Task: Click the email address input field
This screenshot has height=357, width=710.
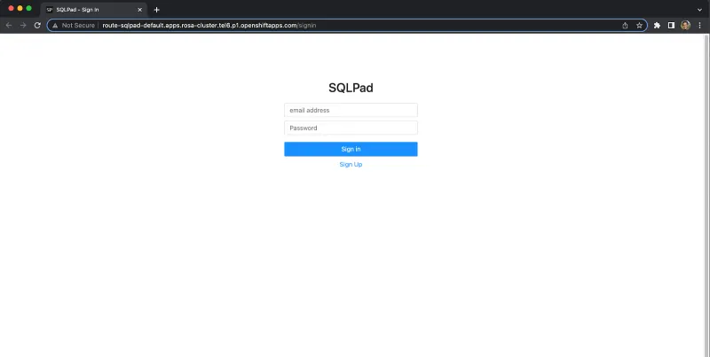Action: click(x=351, y=110)
